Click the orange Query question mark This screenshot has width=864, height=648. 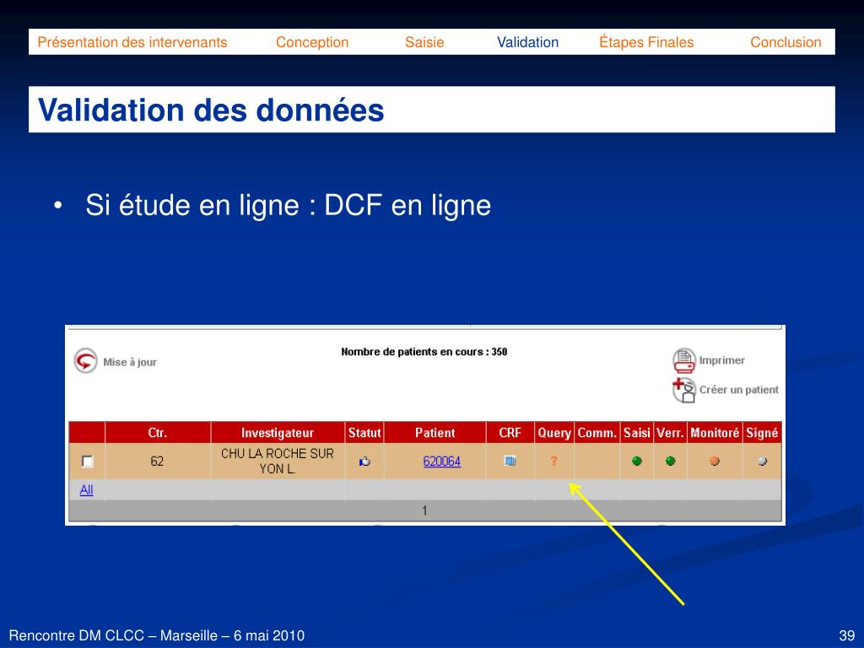[x=553, y=462]
